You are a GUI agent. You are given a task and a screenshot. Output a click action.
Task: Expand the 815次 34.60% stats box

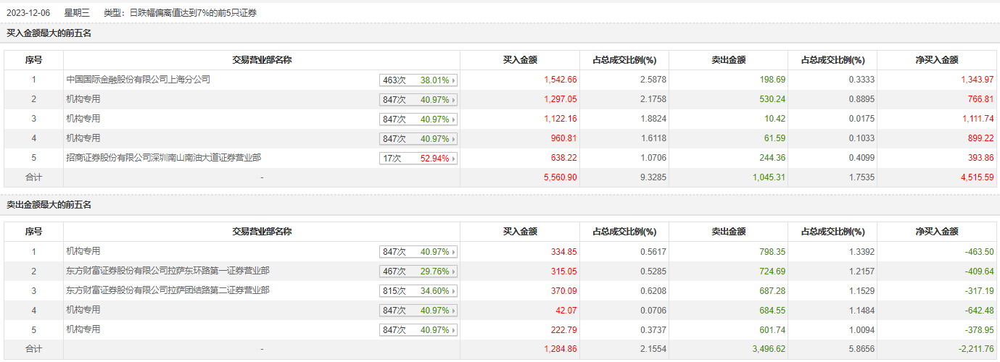(x=418, y=291)
